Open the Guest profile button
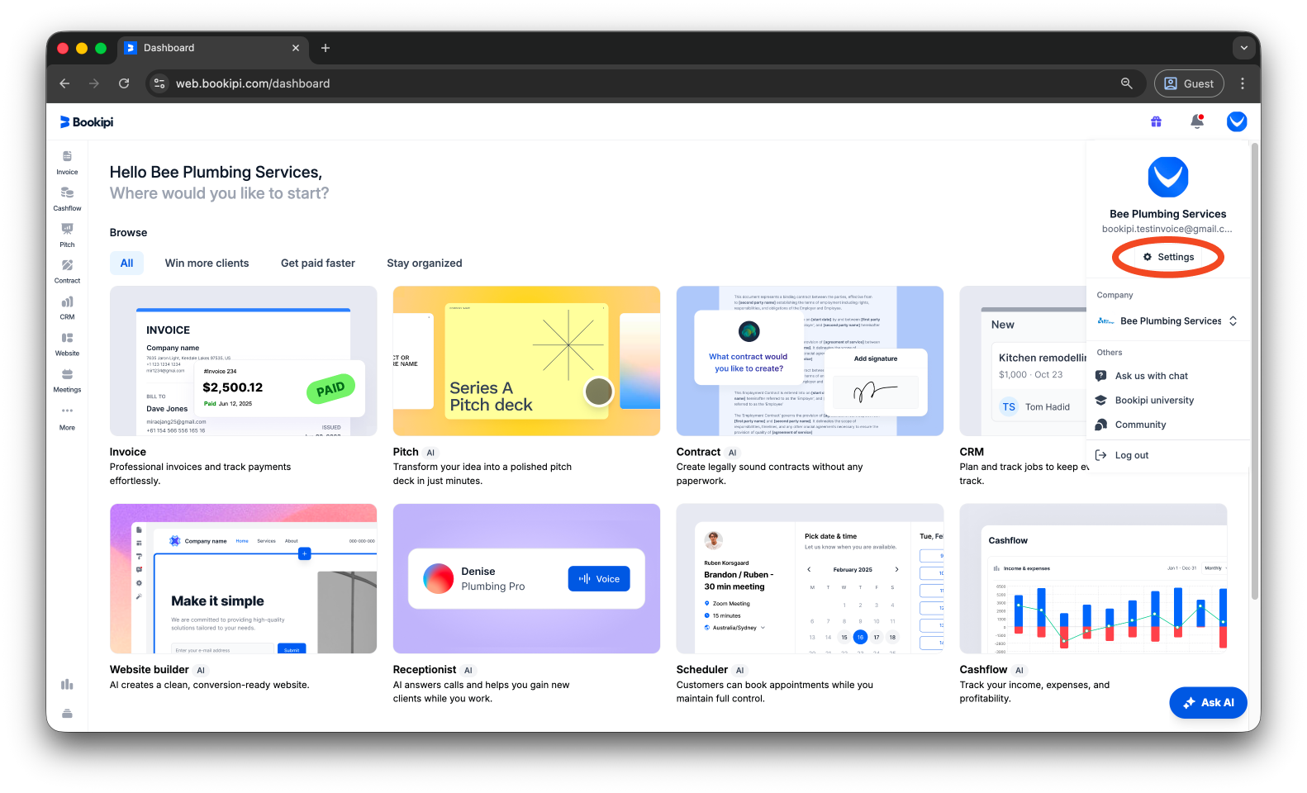1307x793 pixels. [x=1189, y=83]
